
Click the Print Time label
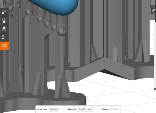pyautogui.click(x=42, y=109)
